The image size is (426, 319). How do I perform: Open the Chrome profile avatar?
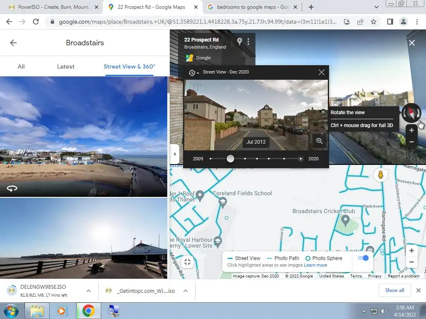404,22
